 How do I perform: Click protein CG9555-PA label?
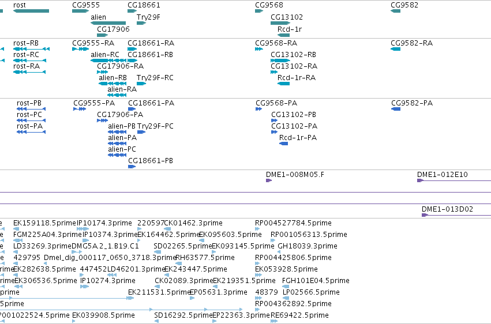coord(94,103)
